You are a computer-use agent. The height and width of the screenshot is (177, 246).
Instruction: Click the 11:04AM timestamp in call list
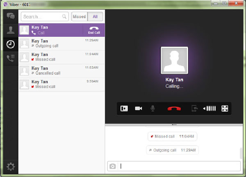(91, 54)
